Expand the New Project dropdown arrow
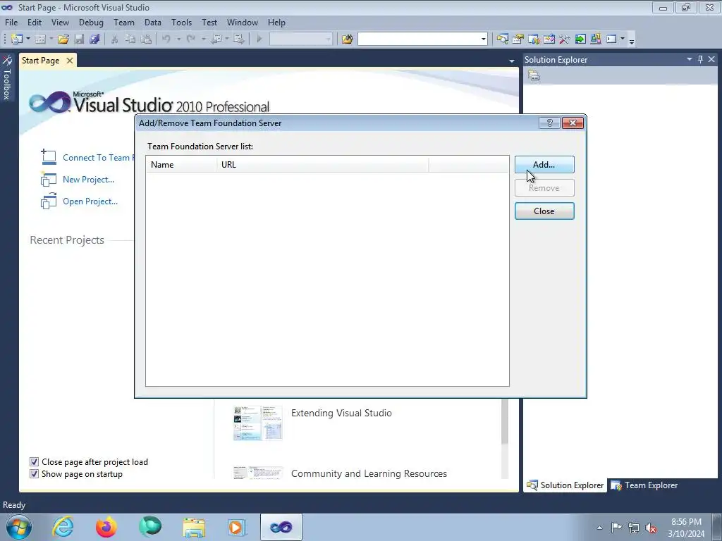 pyautogui.click(x=27, y=39)
